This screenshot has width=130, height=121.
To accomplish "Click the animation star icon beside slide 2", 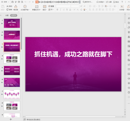I will coord(2,35).
